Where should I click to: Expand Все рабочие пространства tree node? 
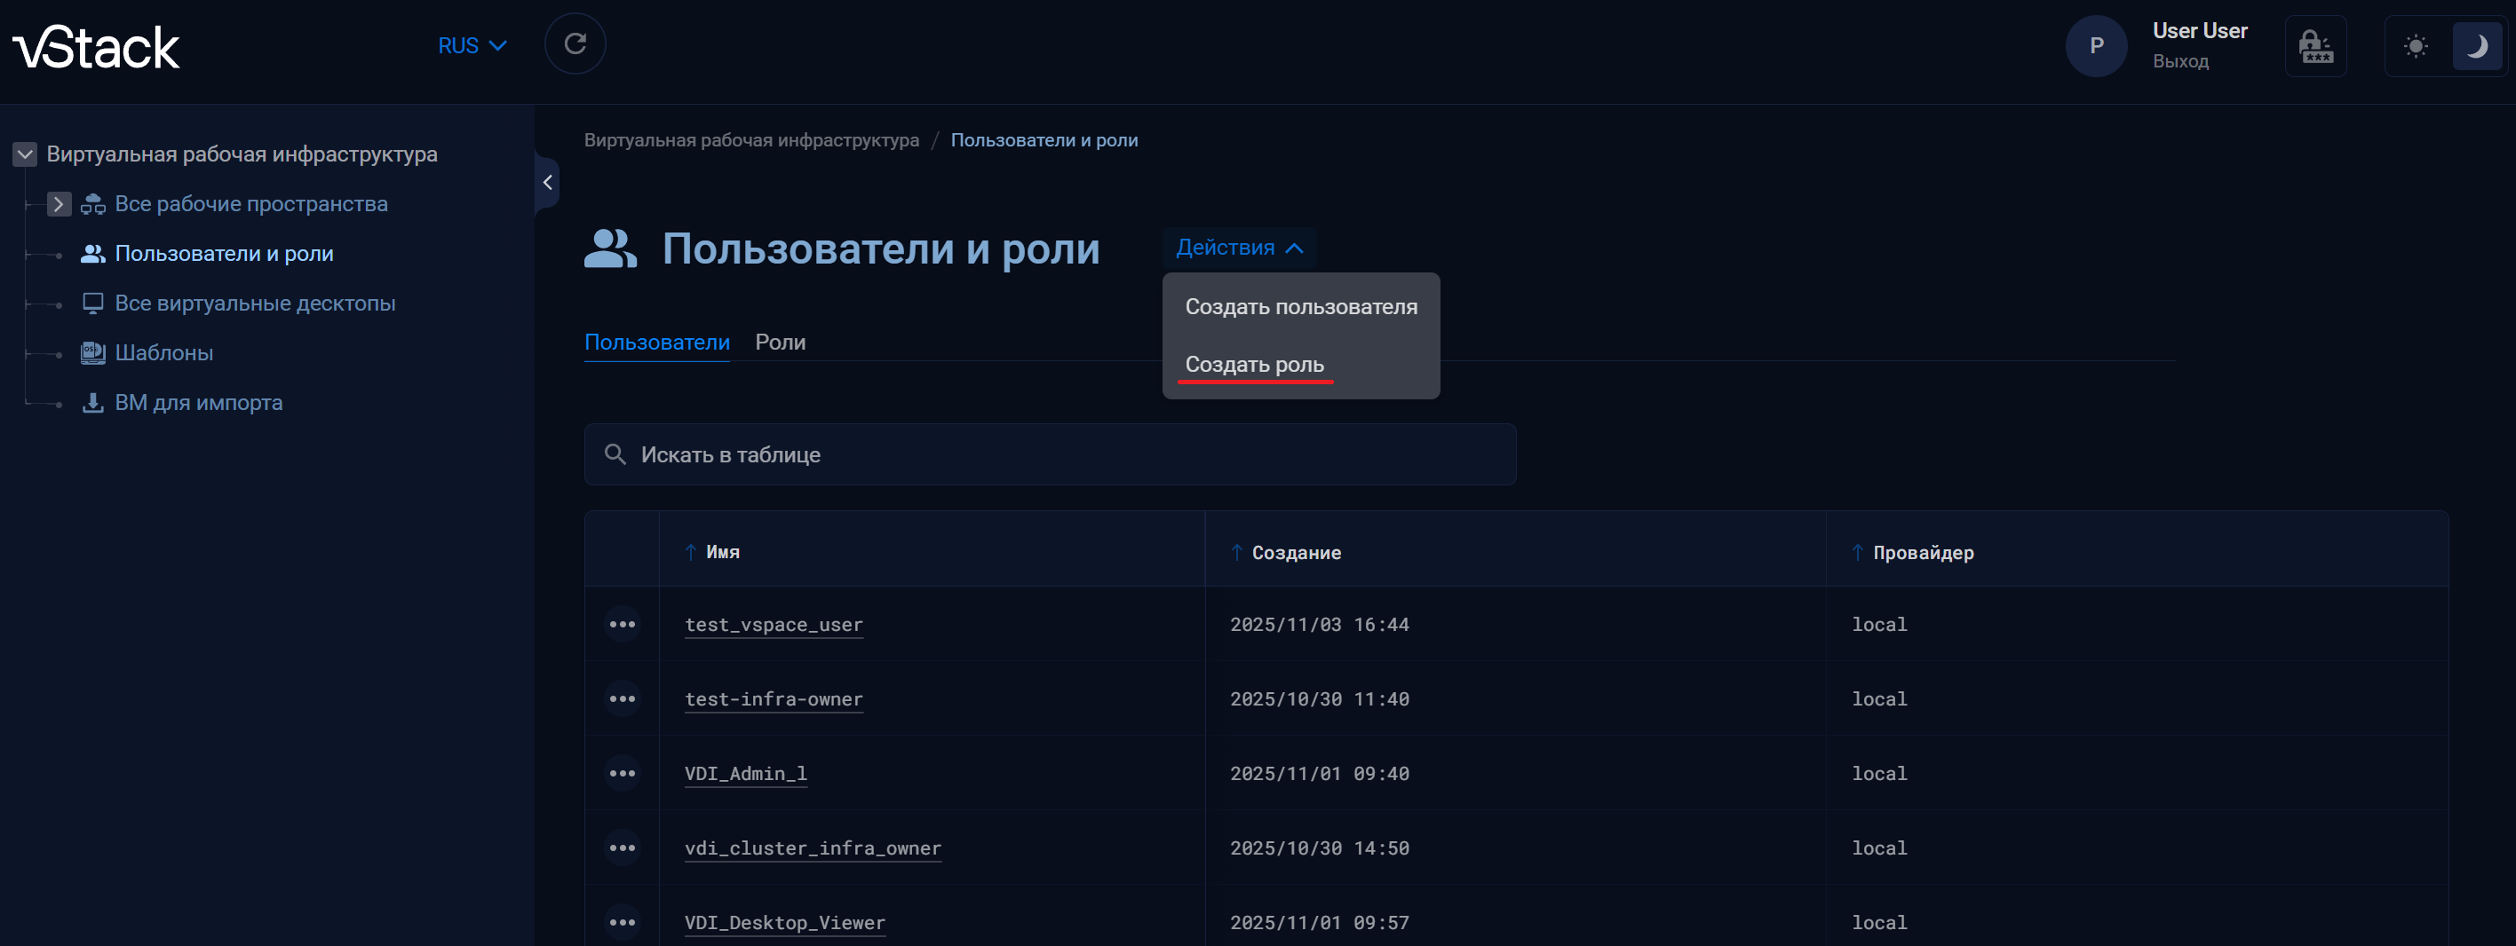pyautogui.click(x=59, y=204)
